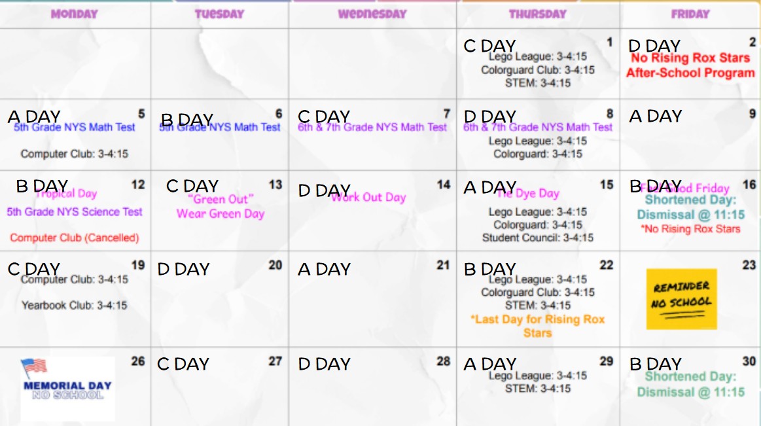Image resolution: width=761 pixels, height=426 pixels.
Task: Click Green Out Wear Green Day event
Action: (x=221, y=207)
